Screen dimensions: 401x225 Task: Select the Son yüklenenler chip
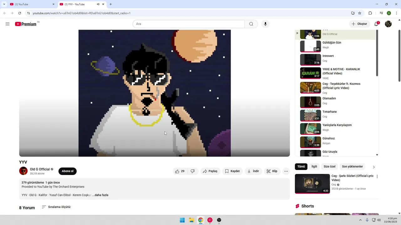[x=352, y=167]
